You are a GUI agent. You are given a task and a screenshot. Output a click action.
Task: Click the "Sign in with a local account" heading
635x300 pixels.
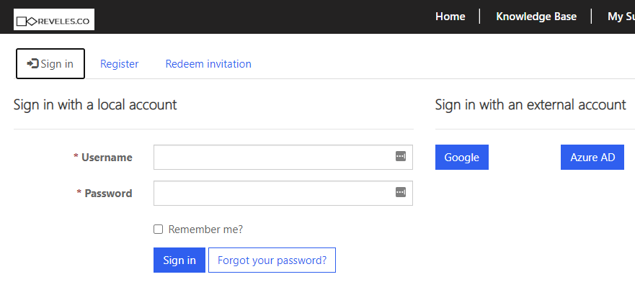(x=95, y=104)
